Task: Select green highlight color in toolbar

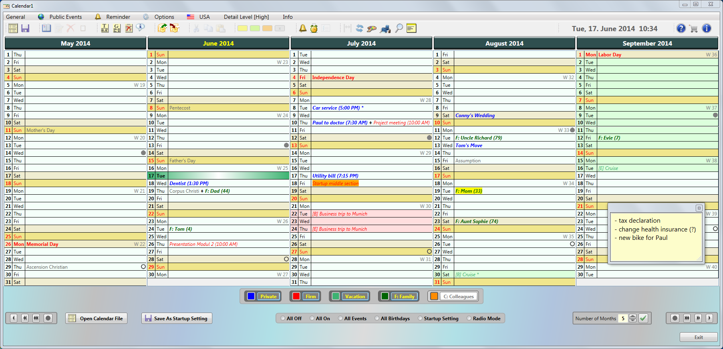Action: pos(255,28)
